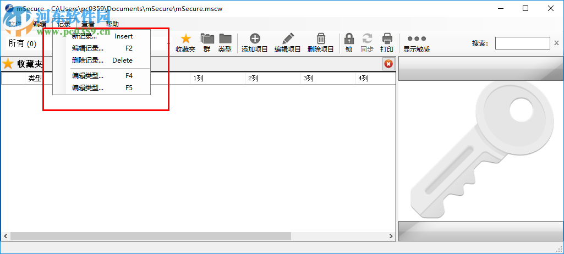Viewport: 564px width, 254px height.
Task: Choose 编辑类型... F5 menu entry
Action: point(101,87)
